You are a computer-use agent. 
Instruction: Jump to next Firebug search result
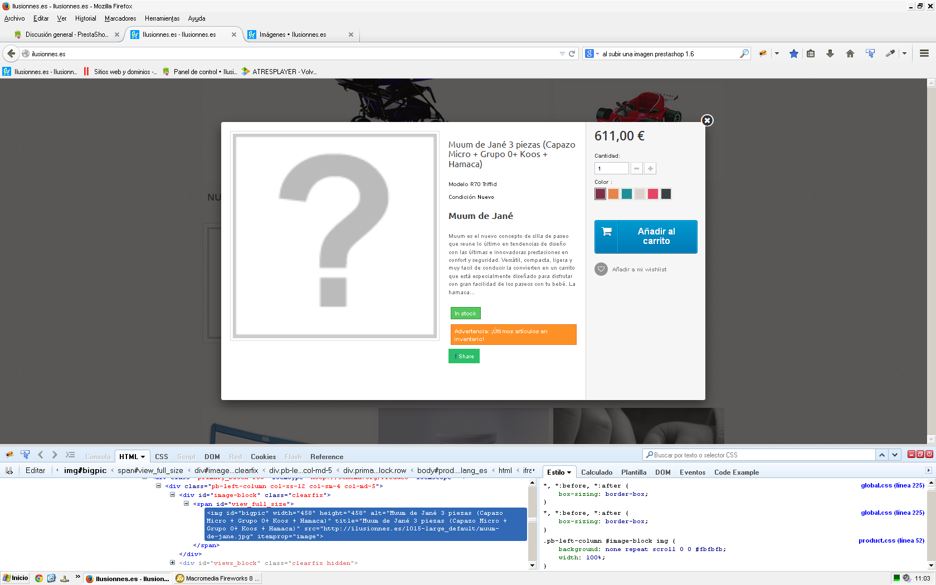click(x=895, y=455)
